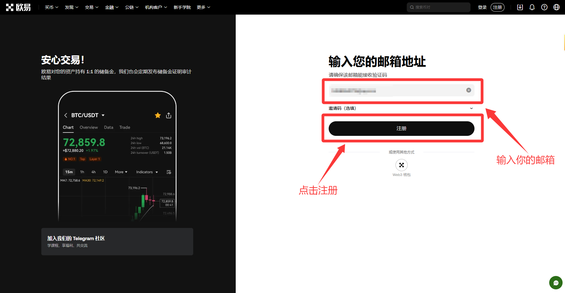Click the email address input field
This screenshot has width=565, height=293.
click(x=401, y=90)
